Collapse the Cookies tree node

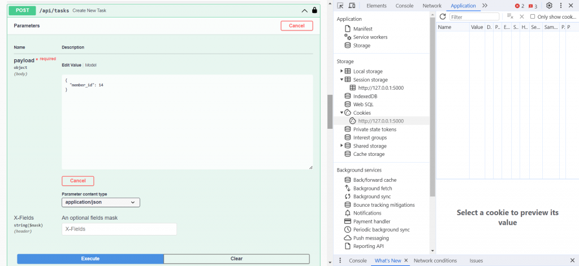coord(342,113)
